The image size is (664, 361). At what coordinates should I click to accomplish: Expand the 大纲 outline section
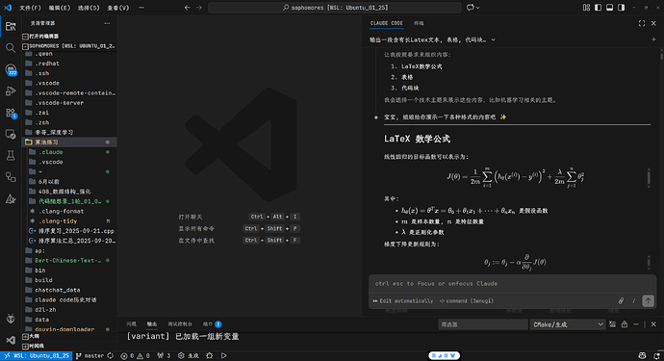click(69, 336)
